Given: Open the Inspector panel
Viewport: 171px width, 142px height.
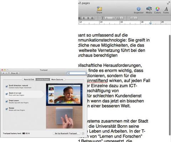Looking at the screenshot, I should pyautogui.click(x=139, y=10).
